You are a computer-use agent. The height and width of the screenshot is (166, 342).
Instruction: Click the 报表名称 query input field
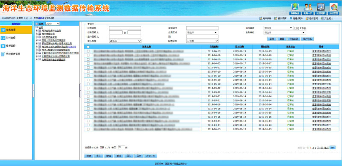pyautogui.click(x=125, y=28)
